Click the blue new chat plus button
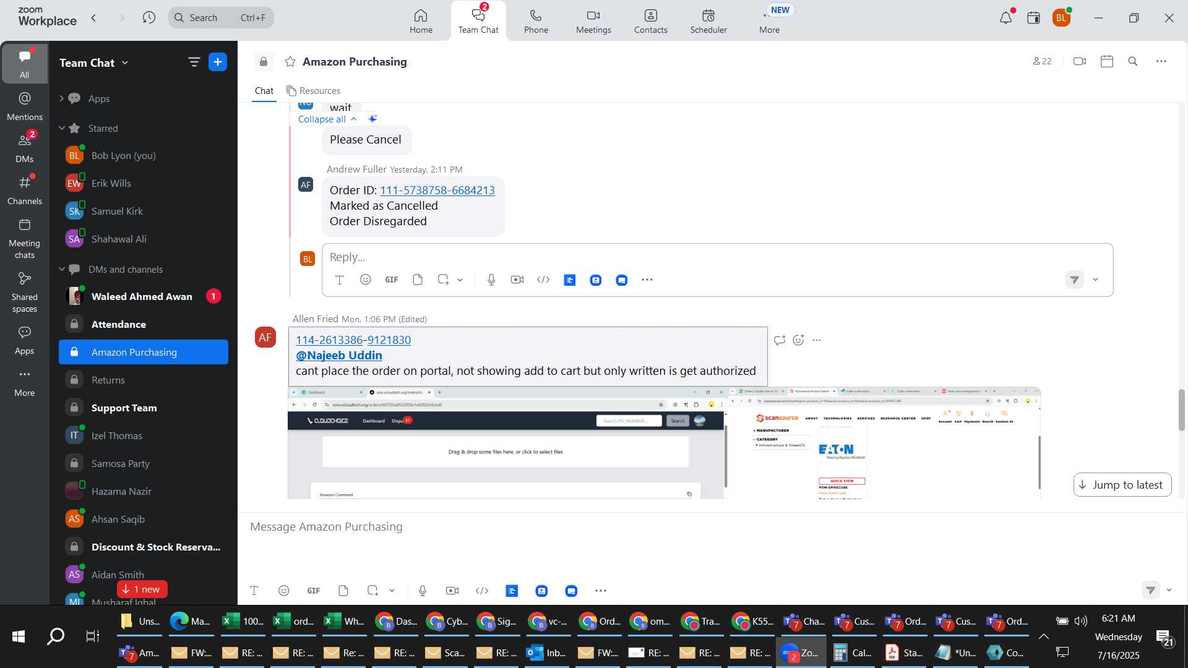The image size is (1188, 668). tap(218, 62)
